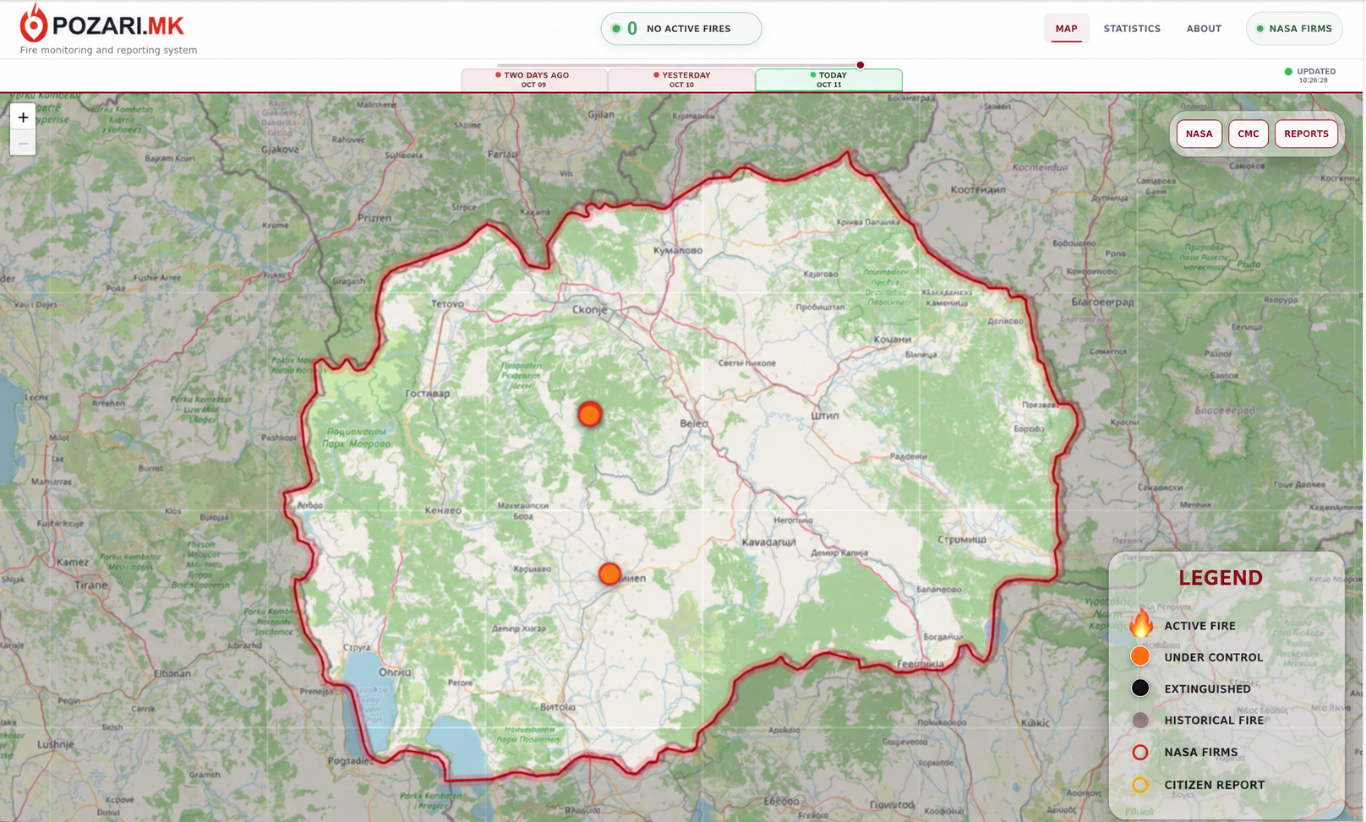This screenshot has height=822, width=1366.
Task: Select the Today Oct 11 tab
Action: pos(828,79)
